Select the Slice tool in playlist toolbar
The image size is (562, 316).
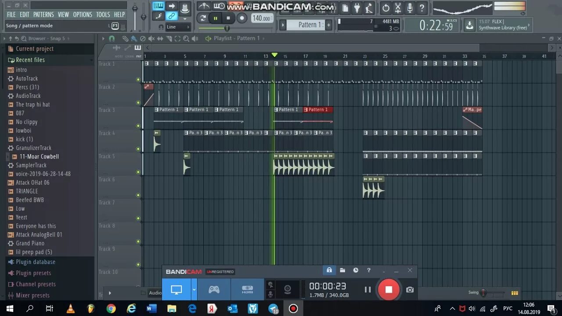pos(169,39)
